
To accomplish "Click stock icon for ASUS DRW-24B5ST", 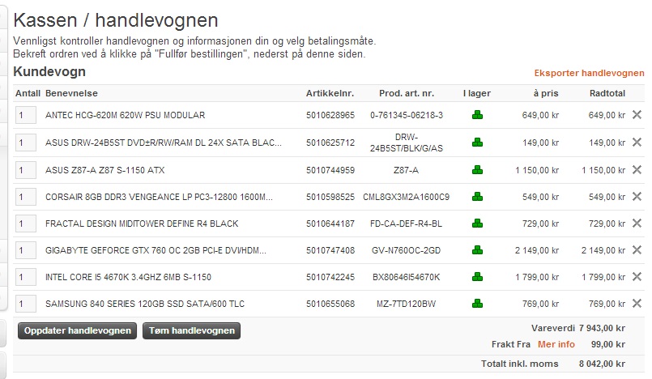I will point(477,143).
